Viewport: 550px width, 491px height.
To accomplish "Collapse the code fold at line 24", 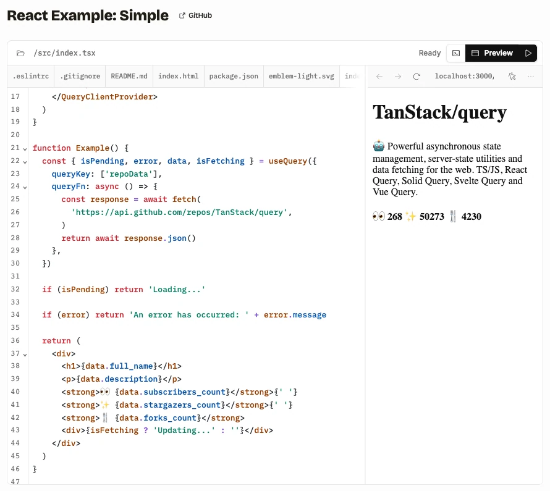I will pyautogui.click(x=25, y=188).
